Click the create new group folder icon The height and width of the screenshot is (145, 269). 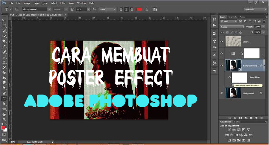(x=251, y=118)
